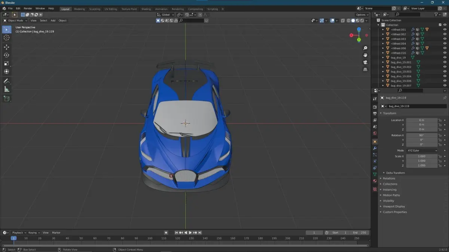Switch to the UV Editing workspace tab

click(x=111, y=9)
